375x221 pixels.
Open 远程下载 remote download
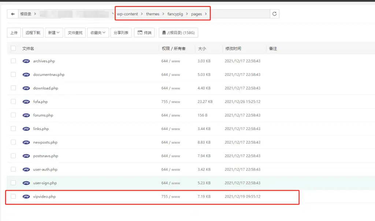33,33
